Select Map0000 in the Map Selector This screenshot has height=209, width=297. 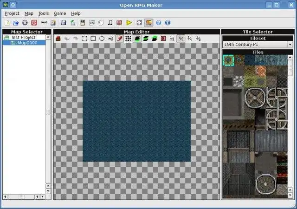coord(27,43)
